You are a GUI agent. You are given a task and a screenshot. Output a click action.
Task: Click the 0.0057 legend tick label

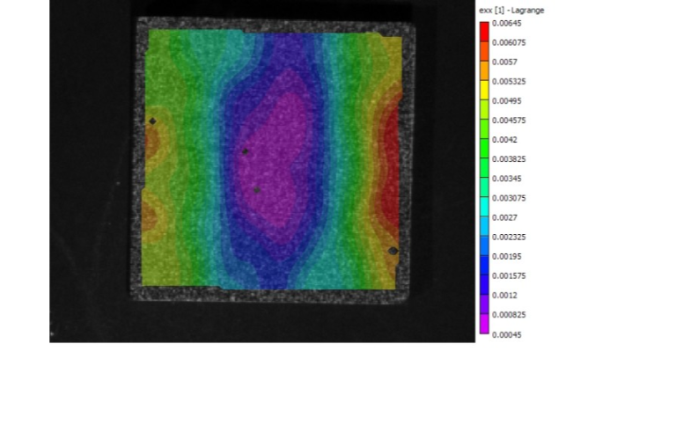[x=505, y=62]
